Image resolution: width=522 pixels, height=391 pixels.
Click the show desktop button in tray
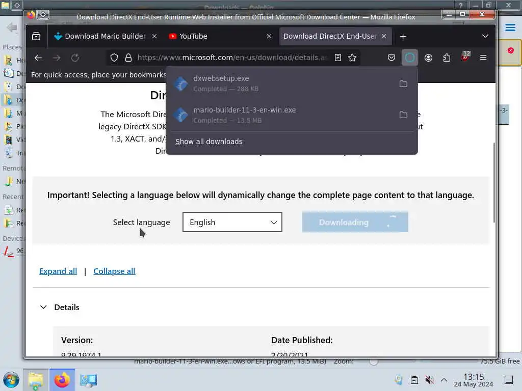[509, 380]
